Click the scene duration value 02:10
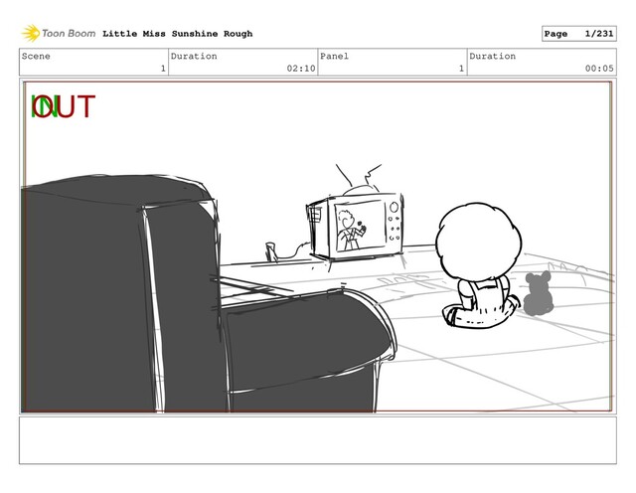 pos(300,69)
